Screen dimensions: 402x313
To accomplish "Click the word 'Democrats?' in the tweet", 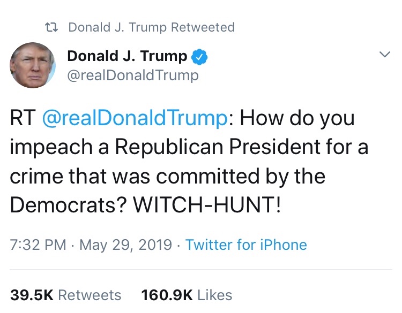I will tap(69, 205).
